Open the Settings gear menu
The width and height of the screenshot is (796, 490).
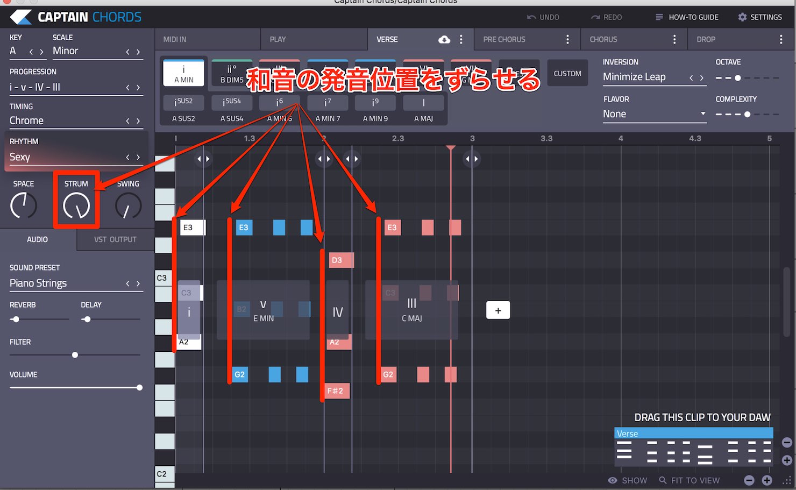[742, 17]
